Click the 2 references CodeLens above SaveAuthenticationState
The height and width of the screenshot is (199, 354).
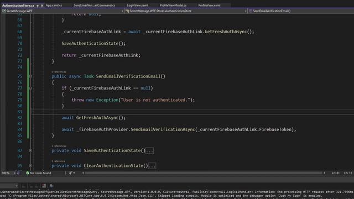[59, 146]
